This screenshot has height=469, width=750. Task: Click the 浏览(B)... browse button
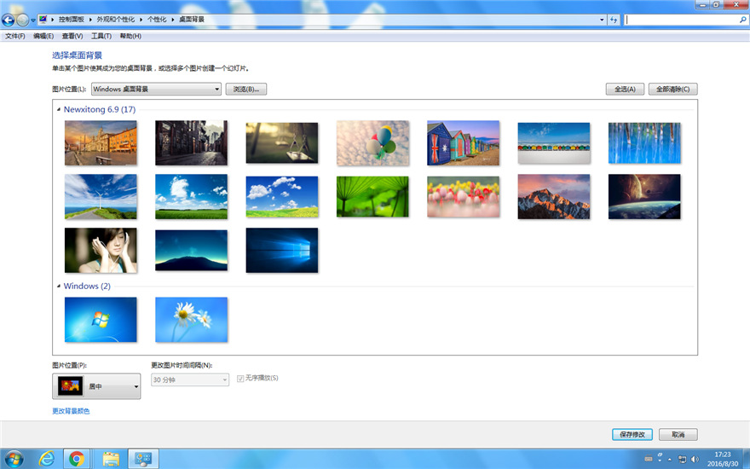pyautogui.click(x=245, y=89)
